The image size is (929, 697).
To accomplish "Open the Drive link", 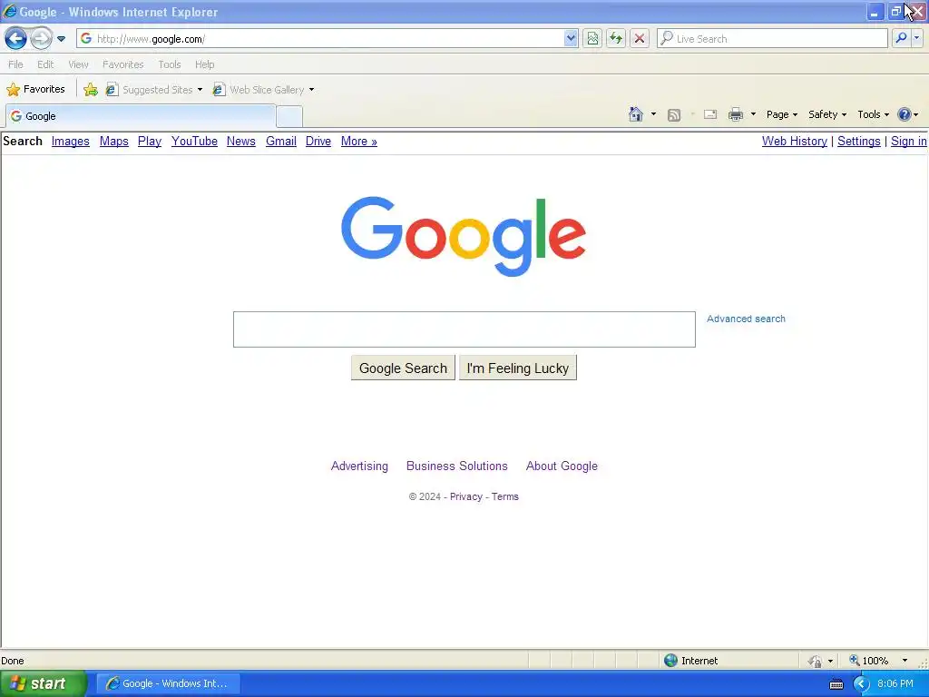I will coord(318,141).
